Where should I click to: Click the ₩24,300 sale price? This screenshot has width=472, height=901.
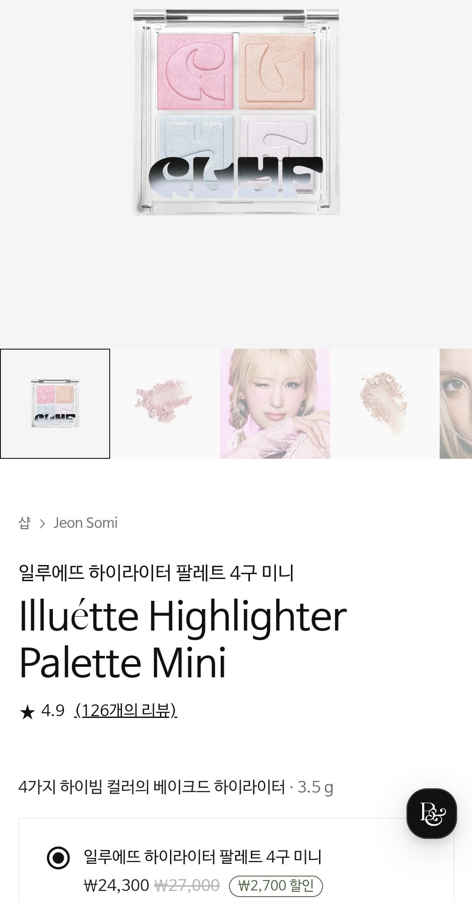(x=117, y=886)
